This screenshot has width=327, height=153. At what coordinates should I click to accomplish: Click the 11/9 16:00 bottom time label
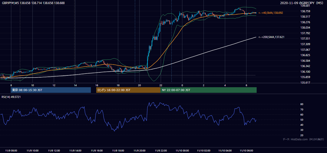[96, 151]
